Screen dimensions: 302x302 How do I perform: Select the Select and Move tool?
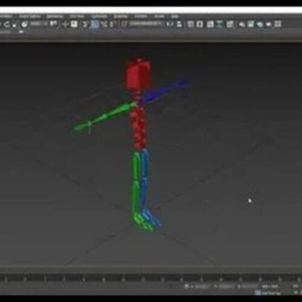65,24
